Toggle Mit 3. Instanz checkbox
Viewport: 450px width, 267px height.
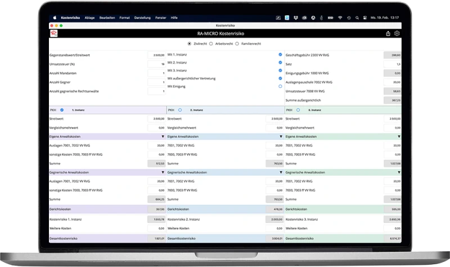tap(280, 70)
